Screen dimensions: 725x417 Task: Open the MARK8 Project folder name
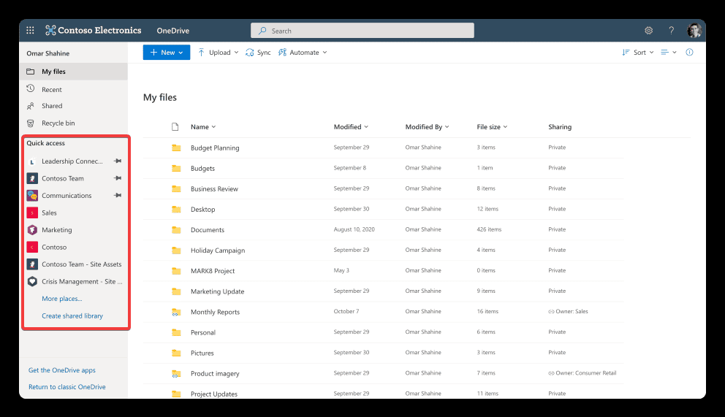213,271
